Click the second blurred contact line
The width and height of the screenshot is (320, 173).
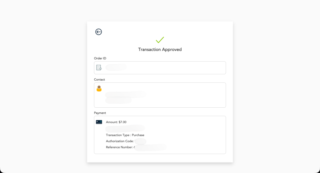pyautogui.click(x=118, y=100)
